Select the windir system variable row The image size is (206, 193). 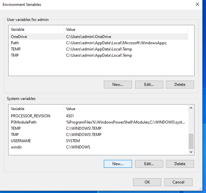[x=99, y=147]
